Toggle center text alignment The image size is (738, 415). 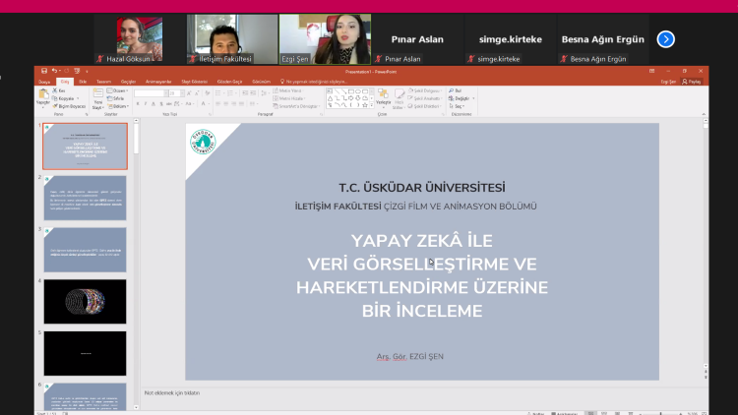coord(226,103)
